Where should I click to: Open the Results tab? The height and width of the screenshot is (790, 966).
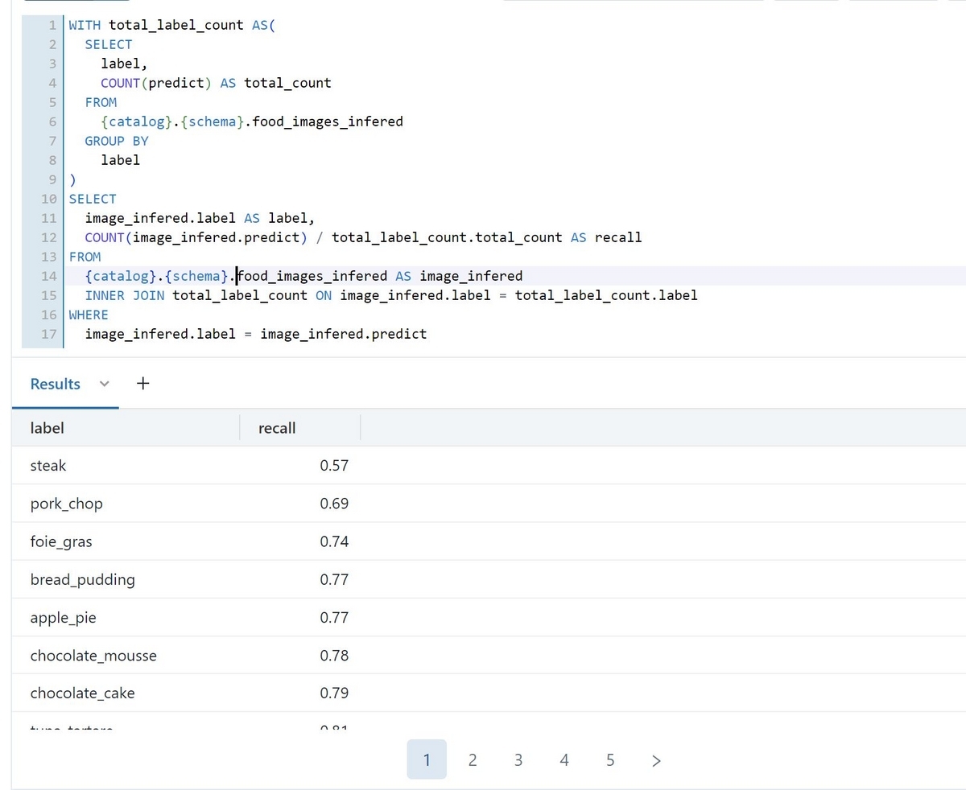[55, 384]
